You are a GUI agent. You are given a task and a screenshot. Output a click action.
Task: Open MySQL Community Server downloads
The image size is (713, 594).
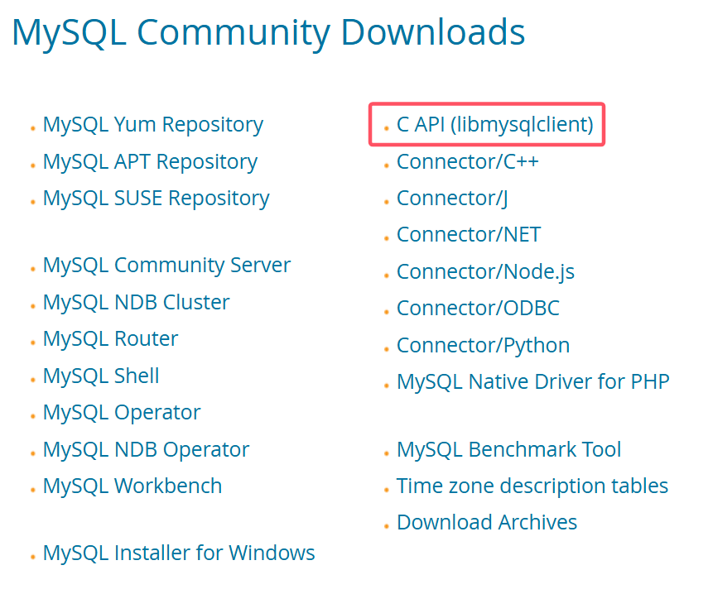(x=166, y=266)
